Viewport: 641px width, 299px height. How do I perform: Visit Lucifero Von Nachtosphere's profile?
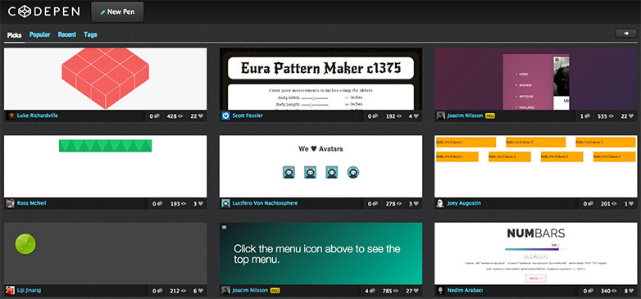[265, 203]
